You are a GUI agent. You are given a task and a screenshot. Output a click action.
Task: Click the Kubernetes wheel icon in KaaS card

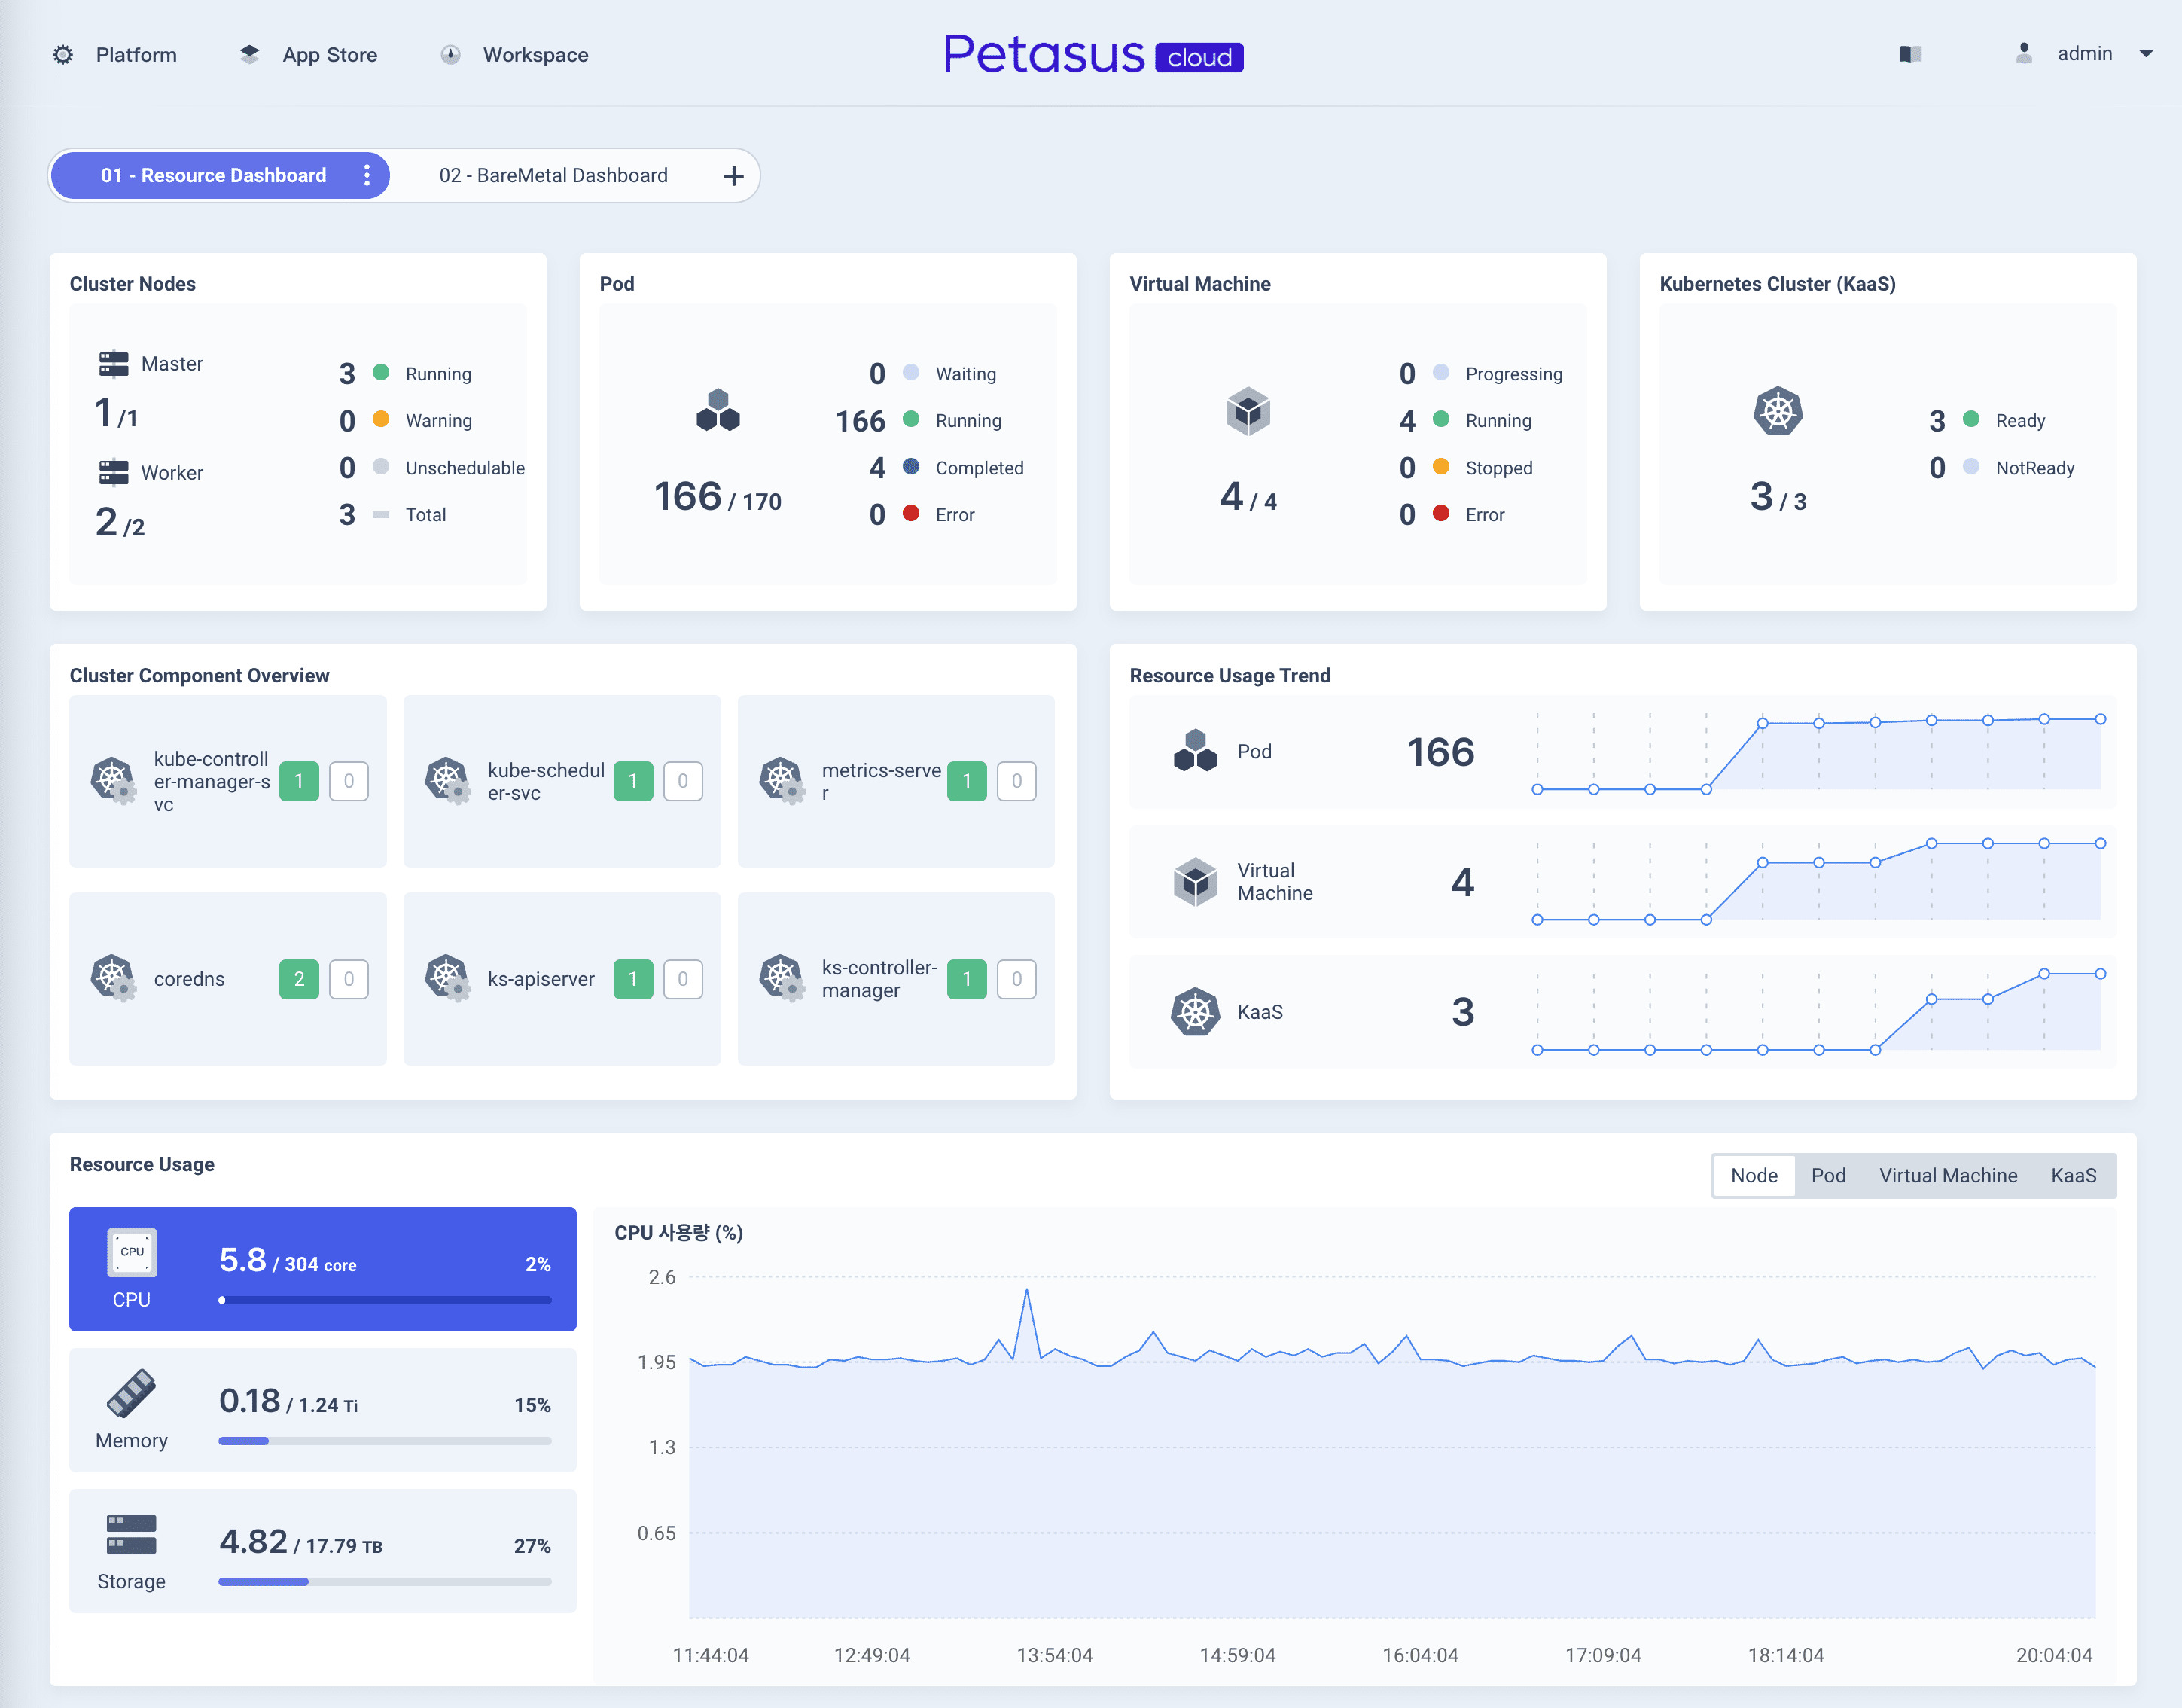(x=1778, y=410)
